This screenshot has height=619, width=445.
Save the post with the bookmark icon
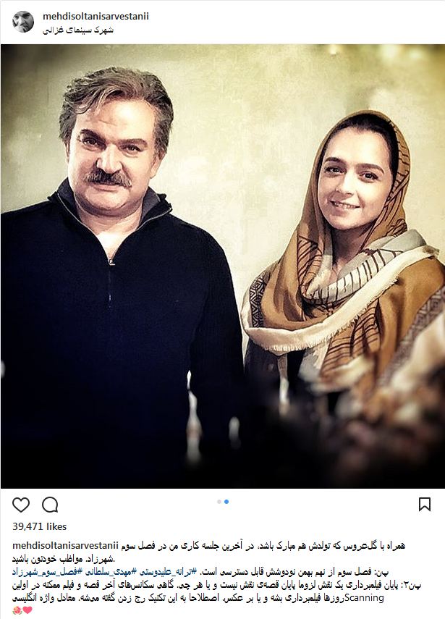coord(425,504)
